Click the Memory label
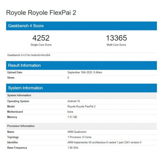The height and width of the screenshot is (152, 162). click(x=12, y=117)
